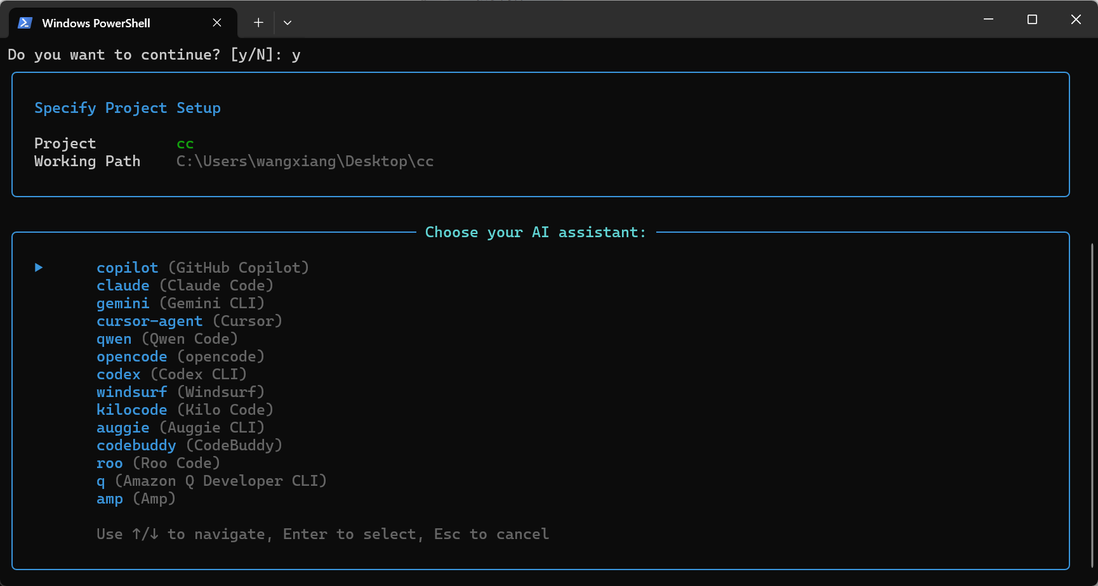
Task: Click the selection arrow beside copilot
Action: coord(39,268)
